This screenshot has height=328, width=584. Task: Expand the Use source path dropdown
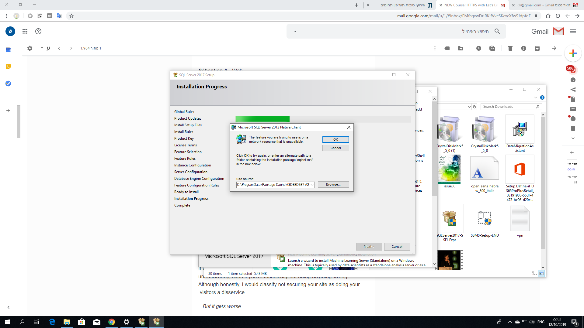(312, 185)
